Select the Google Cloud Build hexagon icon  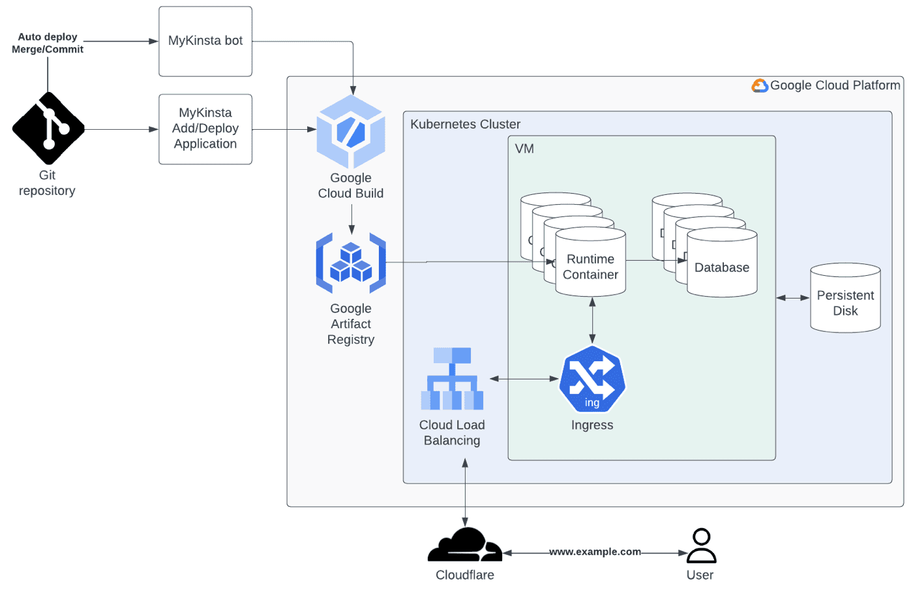coord(351,132)
